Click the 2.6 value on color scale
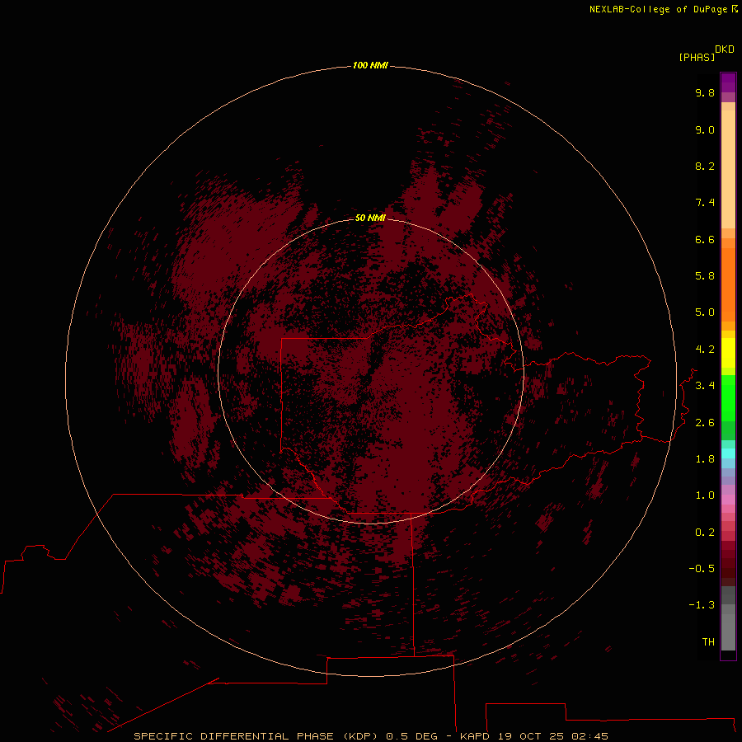Screen dimensions: 742x742 pos(705,423)
